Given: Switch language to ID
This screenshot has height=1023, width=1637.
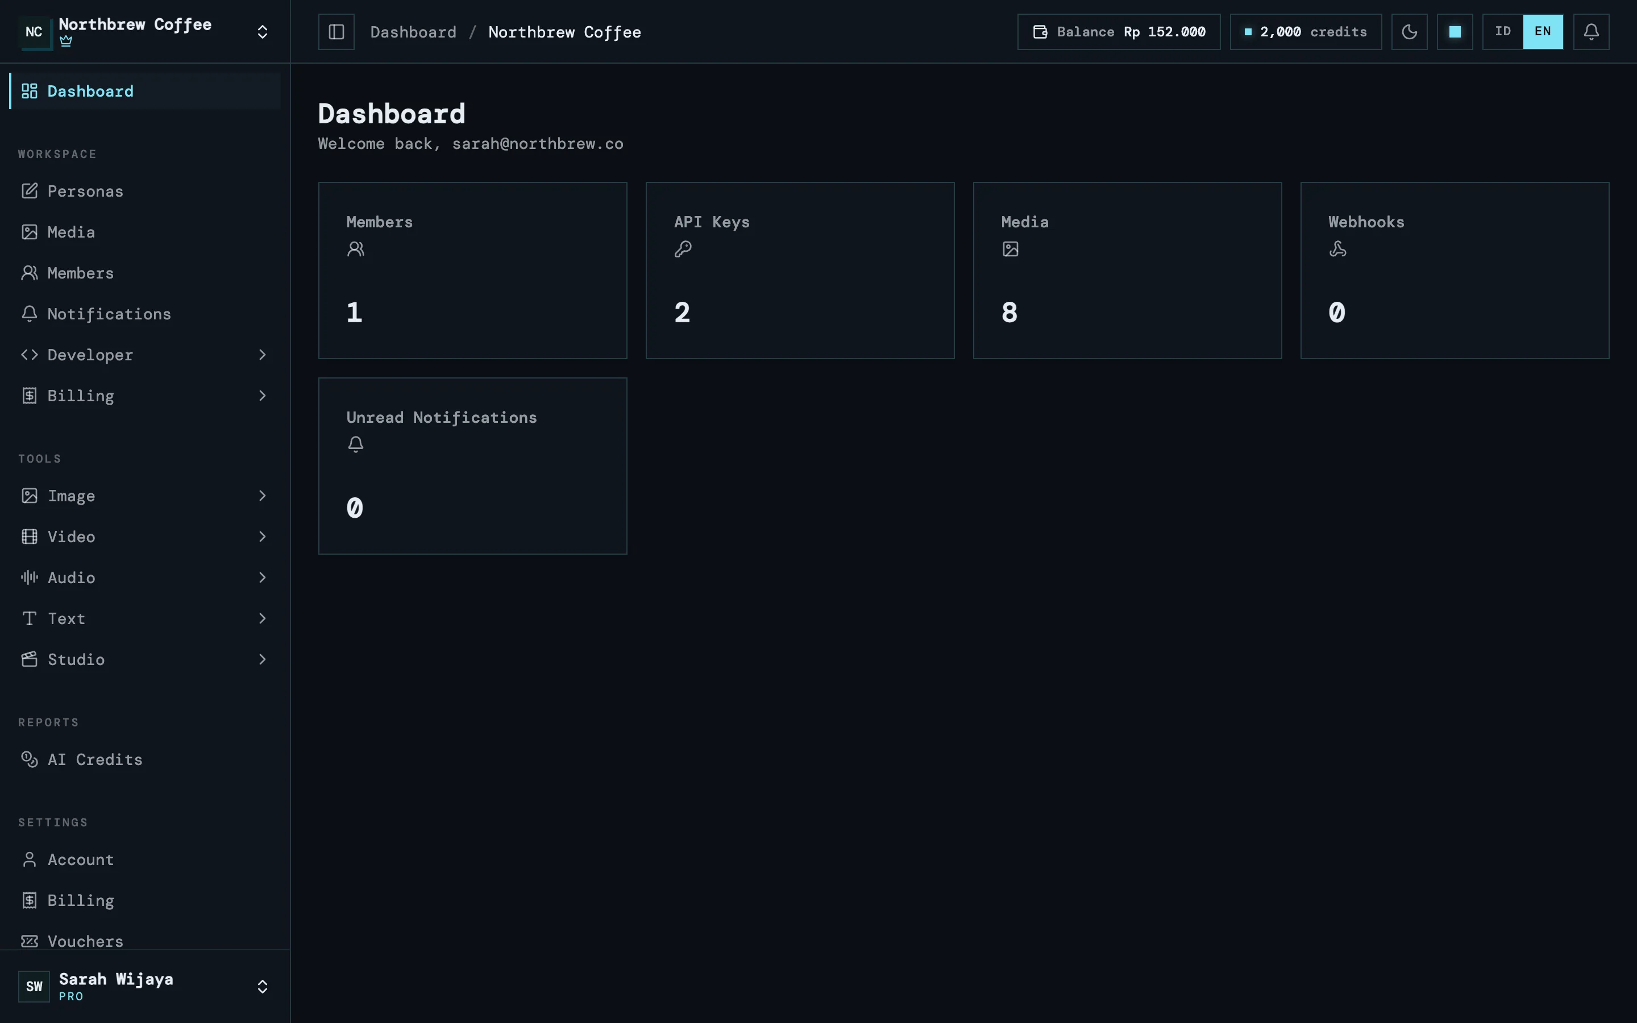Looking at the screenshot, I should [x=1502, y=32].
